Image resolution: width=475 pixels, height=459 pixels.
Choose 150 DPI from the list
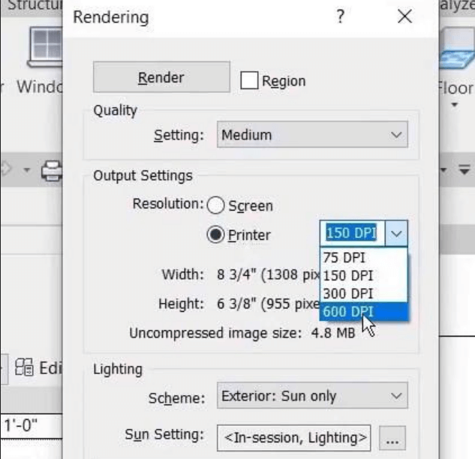tap(363, 275)
